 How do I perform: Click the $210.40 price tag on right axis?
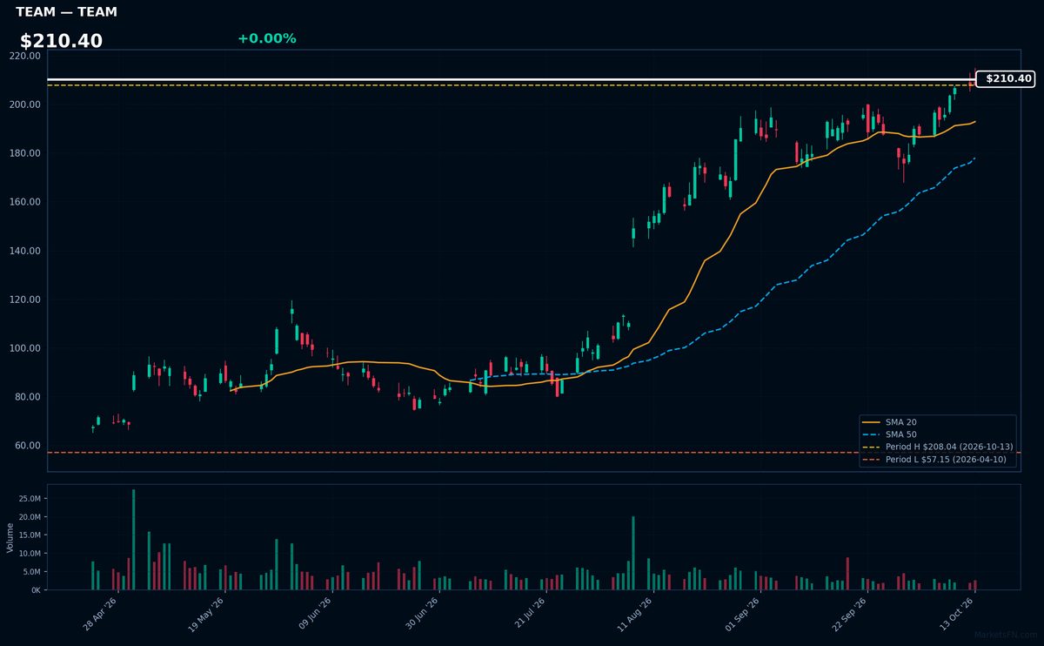pyautogui.click(x=1005, y=79)
